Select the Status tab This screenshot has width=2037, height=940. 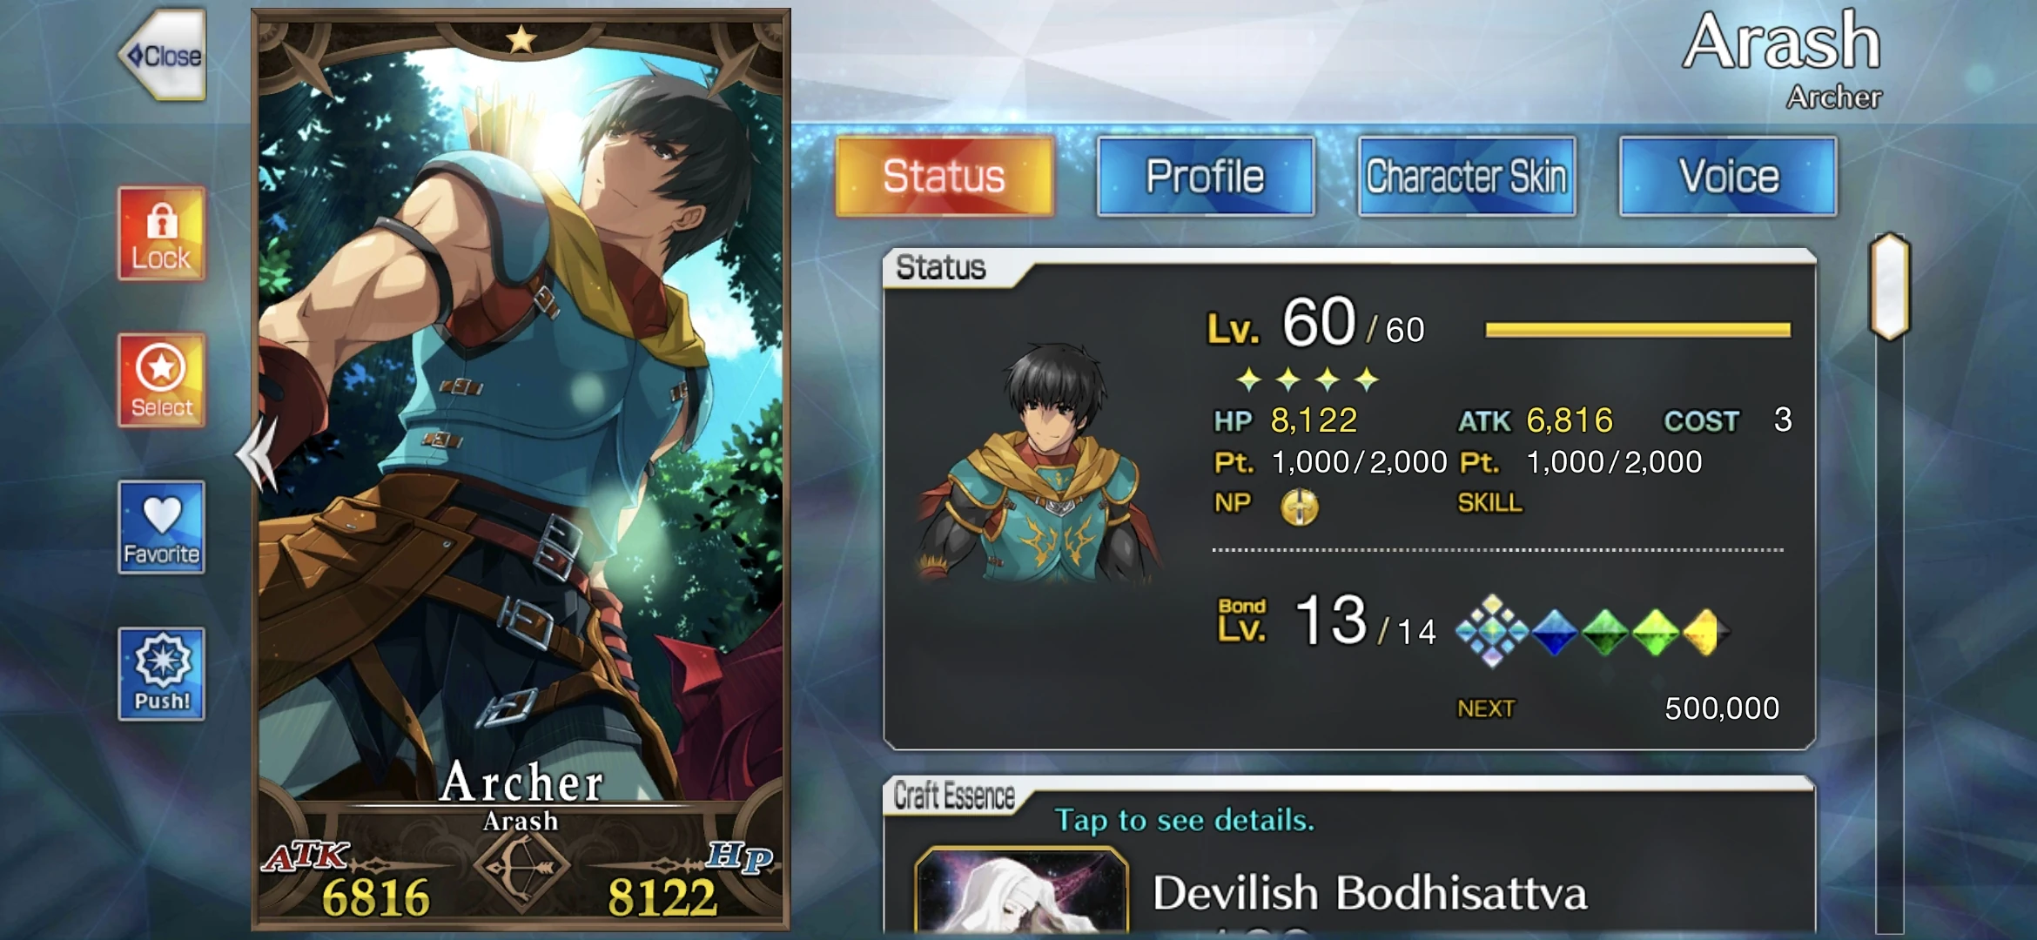[945, 177]
